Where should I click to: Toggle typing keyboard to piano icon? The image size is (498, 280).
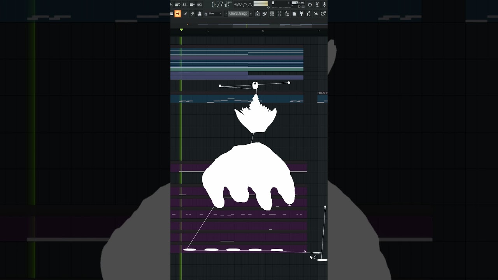(172, 14)
